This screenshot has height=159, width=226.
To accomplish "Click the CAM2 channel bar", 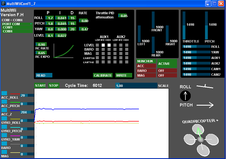I will [197, 74].
